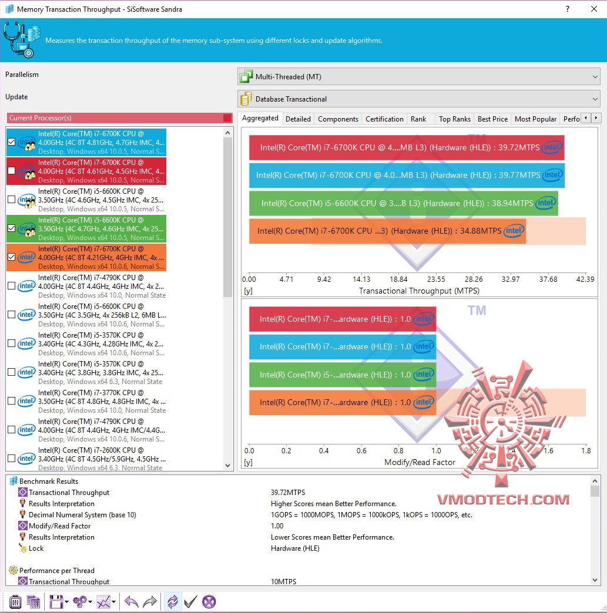This screenshot has width=607, height=613.
Task: Click the tab strip scroll-right arrow
Action: click(x=596, y=117)
